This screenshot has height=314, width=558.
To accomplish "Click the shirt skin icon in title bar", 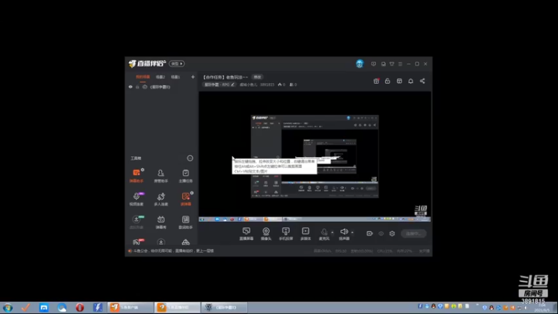I will pos(392,64).
